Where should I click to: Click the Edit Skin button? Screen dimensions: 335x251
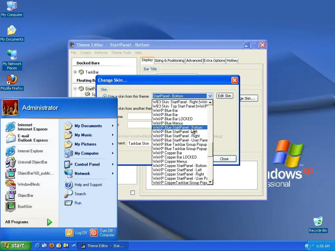[x=224, y=96]
